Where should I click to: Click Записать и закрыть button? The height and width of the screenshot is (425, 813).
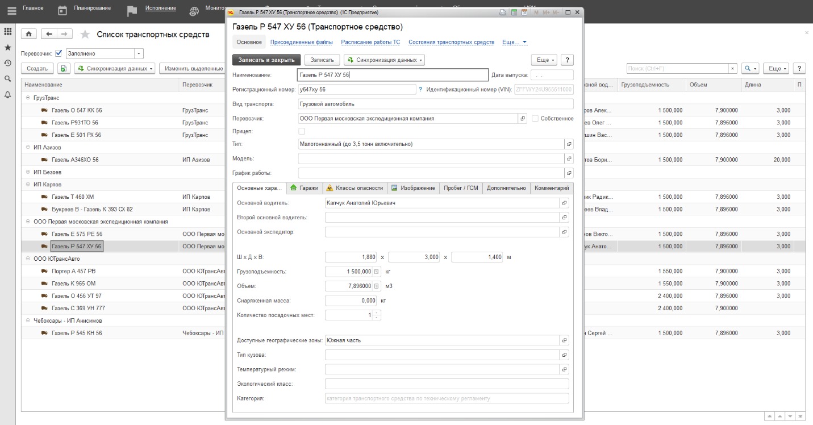(x=266, y=60)
